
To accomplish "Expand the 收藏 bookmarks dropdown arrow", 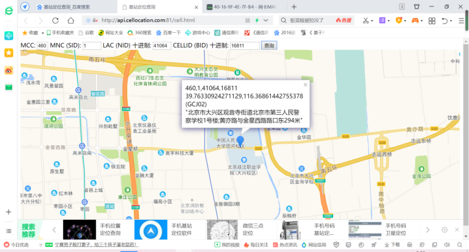I will pos(42,33).
